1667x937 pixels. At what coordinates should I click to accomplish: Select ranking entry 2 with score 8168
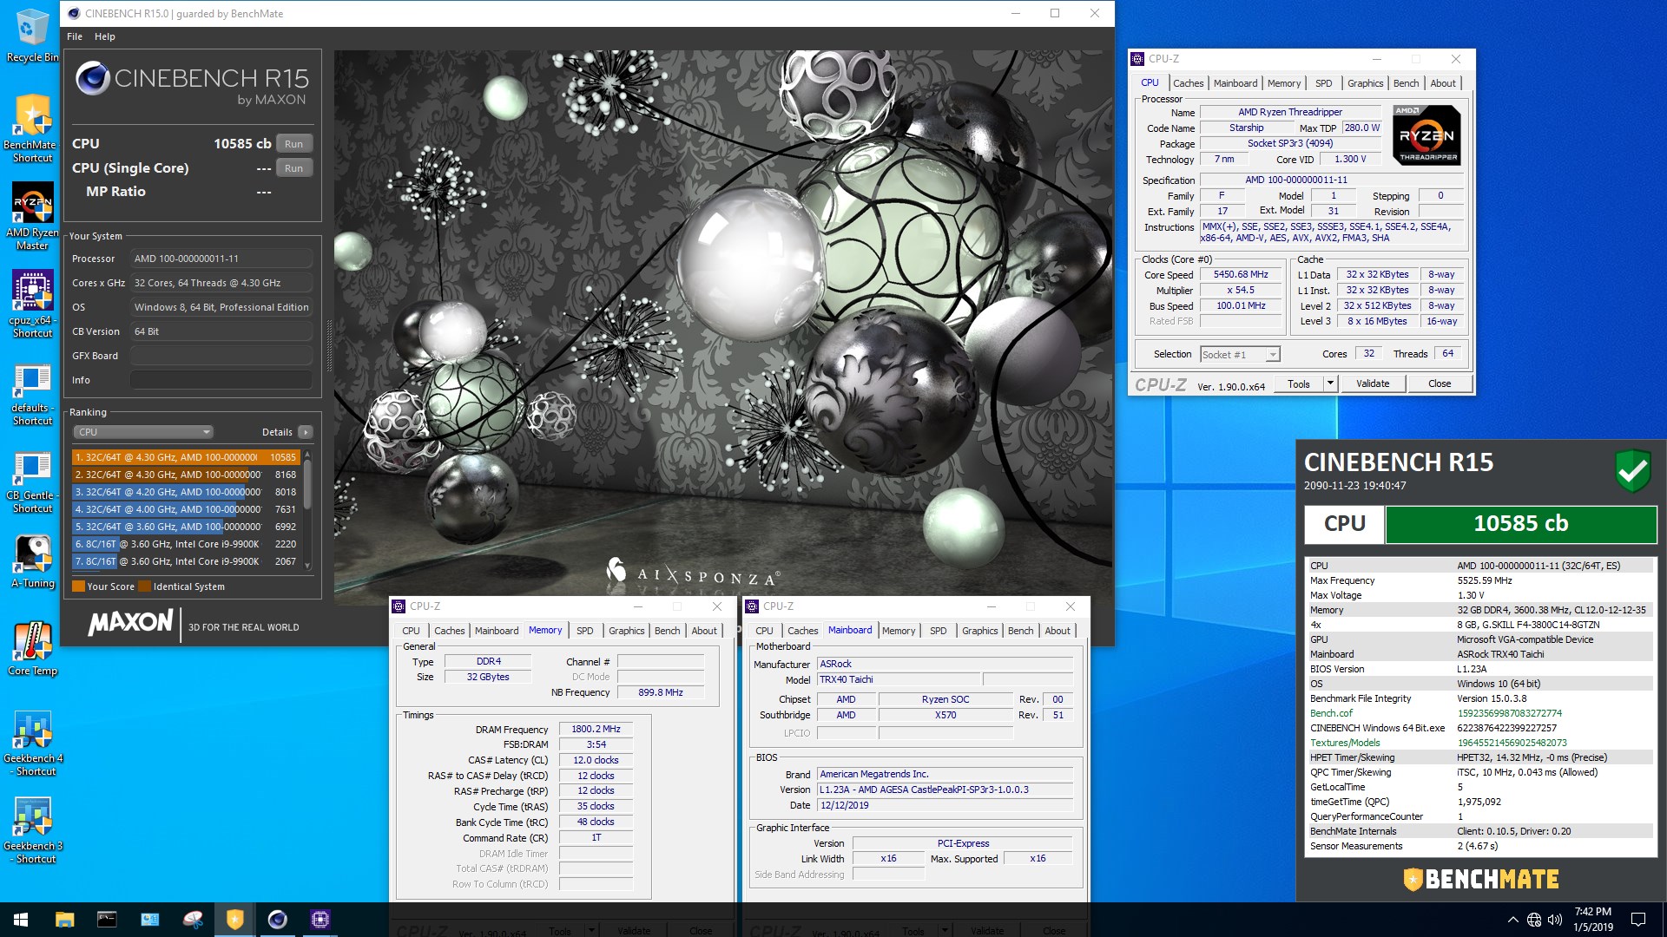click(x=186, y=475)
